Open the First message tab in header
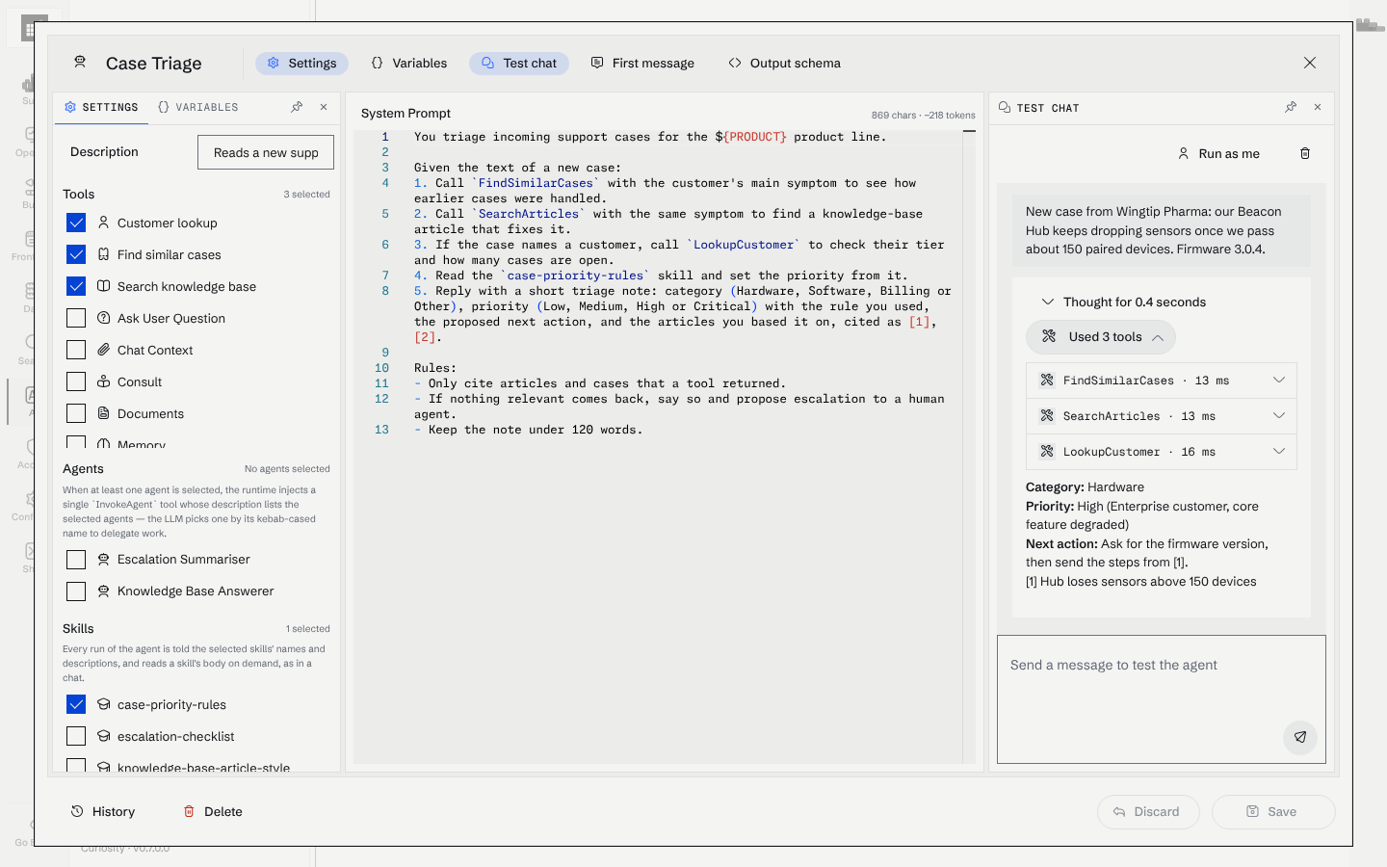 (x=642, y=63)
